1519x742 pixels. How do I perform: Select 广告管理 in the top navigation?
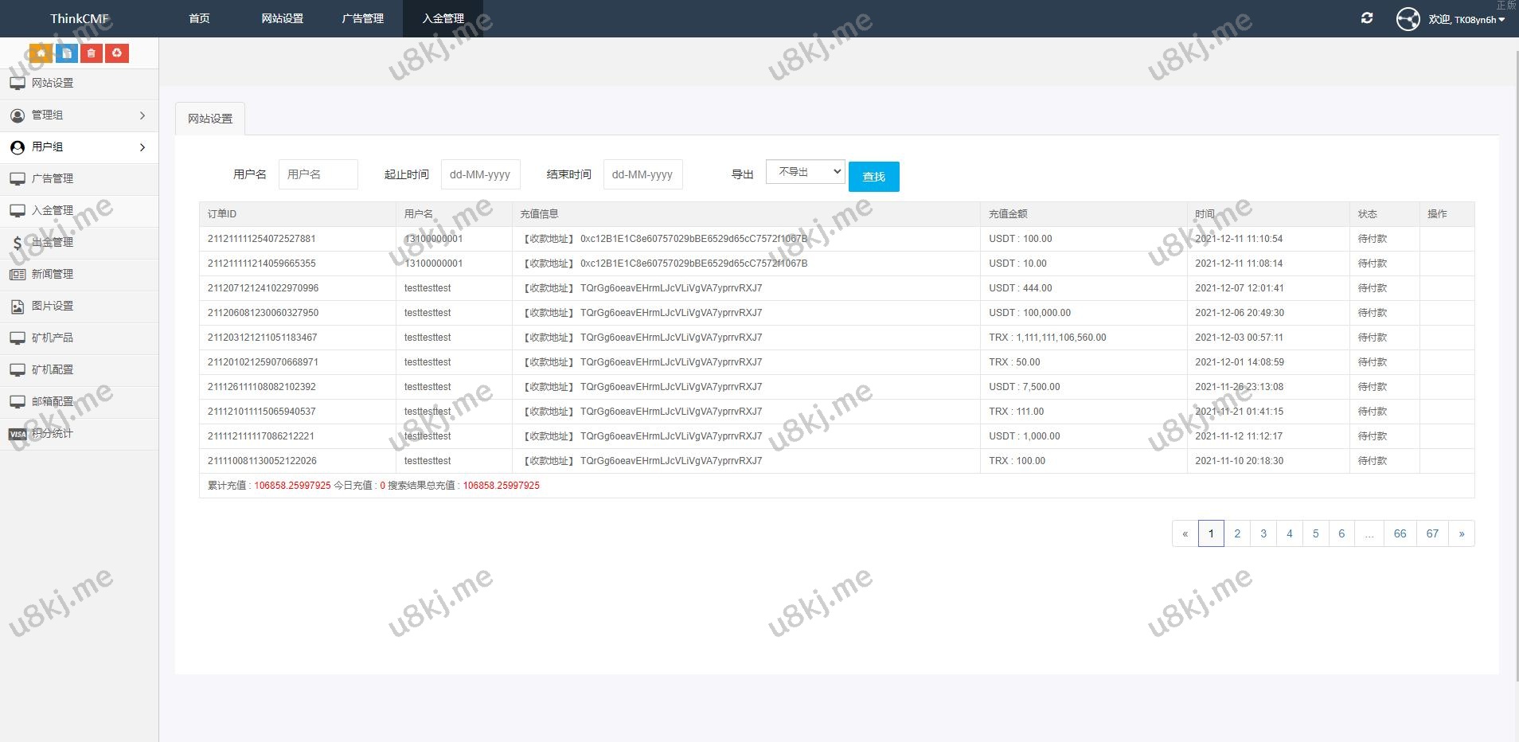pyautogui.click(x=362, y=18)
